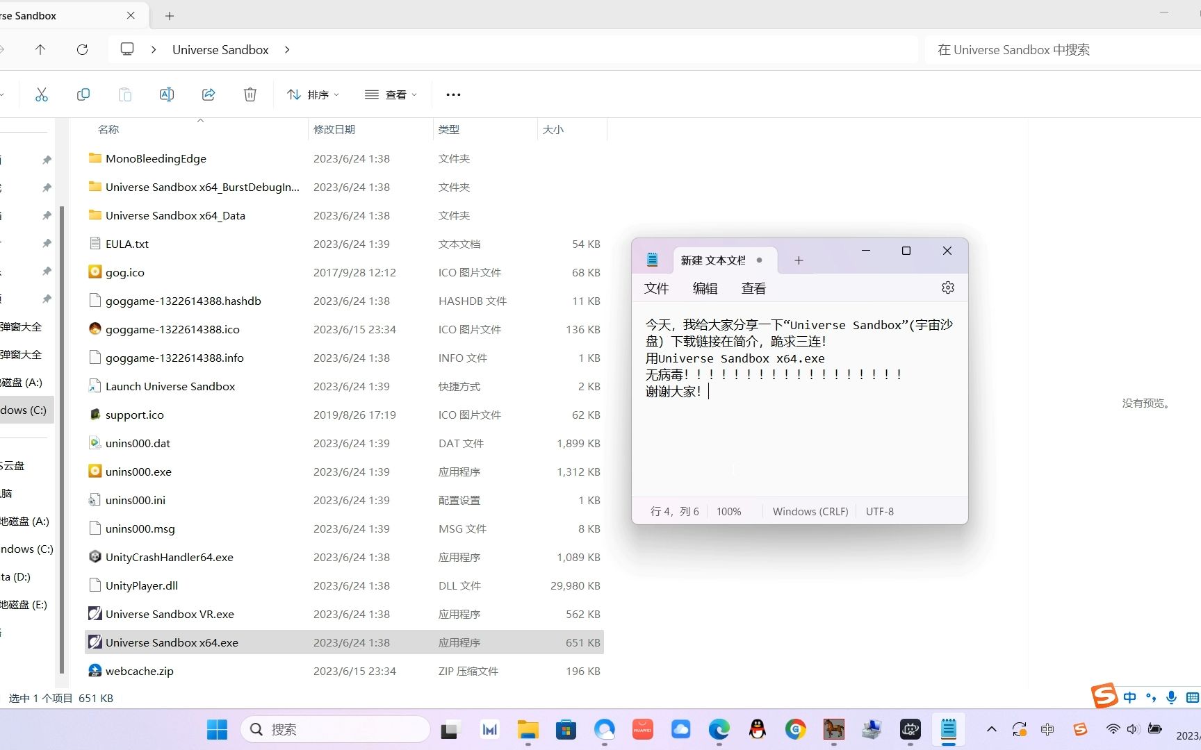Open Notepad settings gear
This screenshot has width=1201, height=750.
coord(948,287)
